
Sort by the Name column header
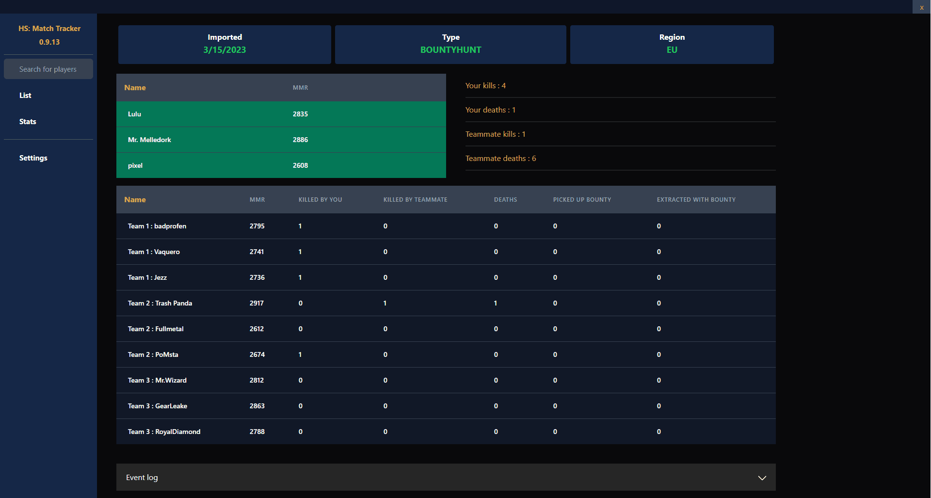(x=135, y=199)
